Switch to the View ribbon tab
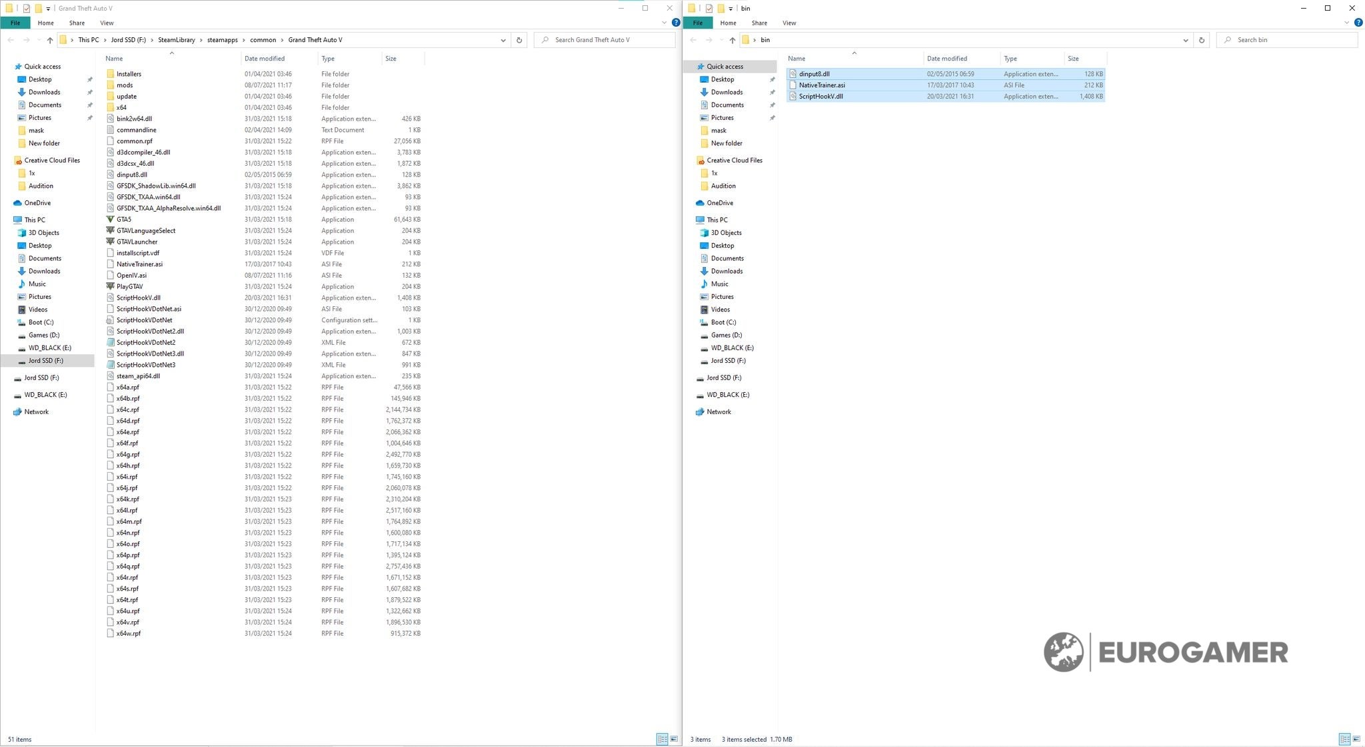Screen dimensions: 1365x747 (107, 22)
